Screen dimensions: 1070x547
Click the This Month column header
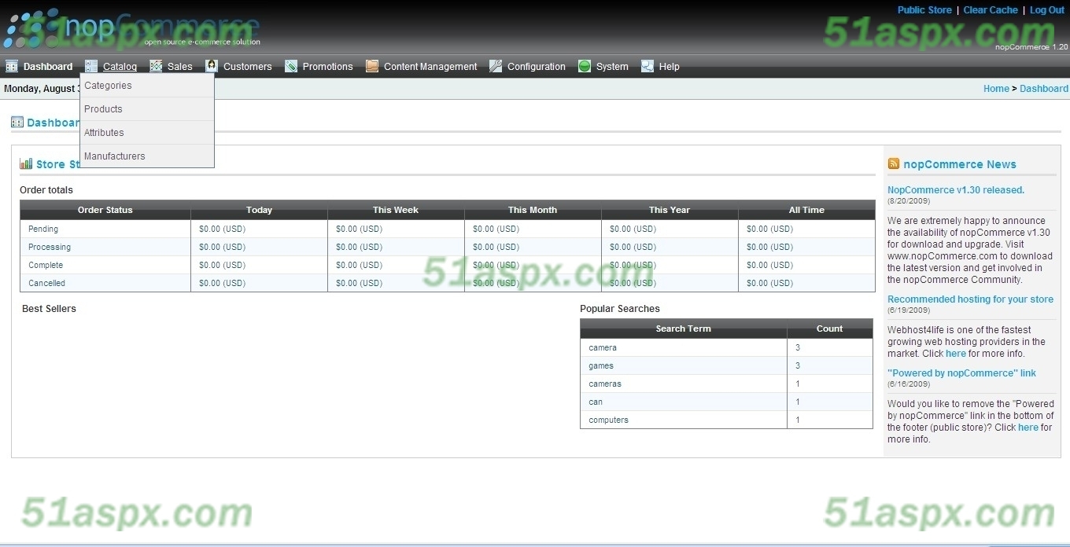[533, 210]
